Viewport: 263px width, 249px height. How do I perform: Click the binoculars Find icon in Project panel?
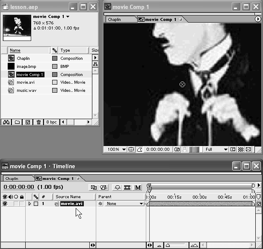click(x=6, y=122)
